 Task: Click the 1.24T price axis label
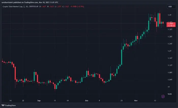coord(170,44)
